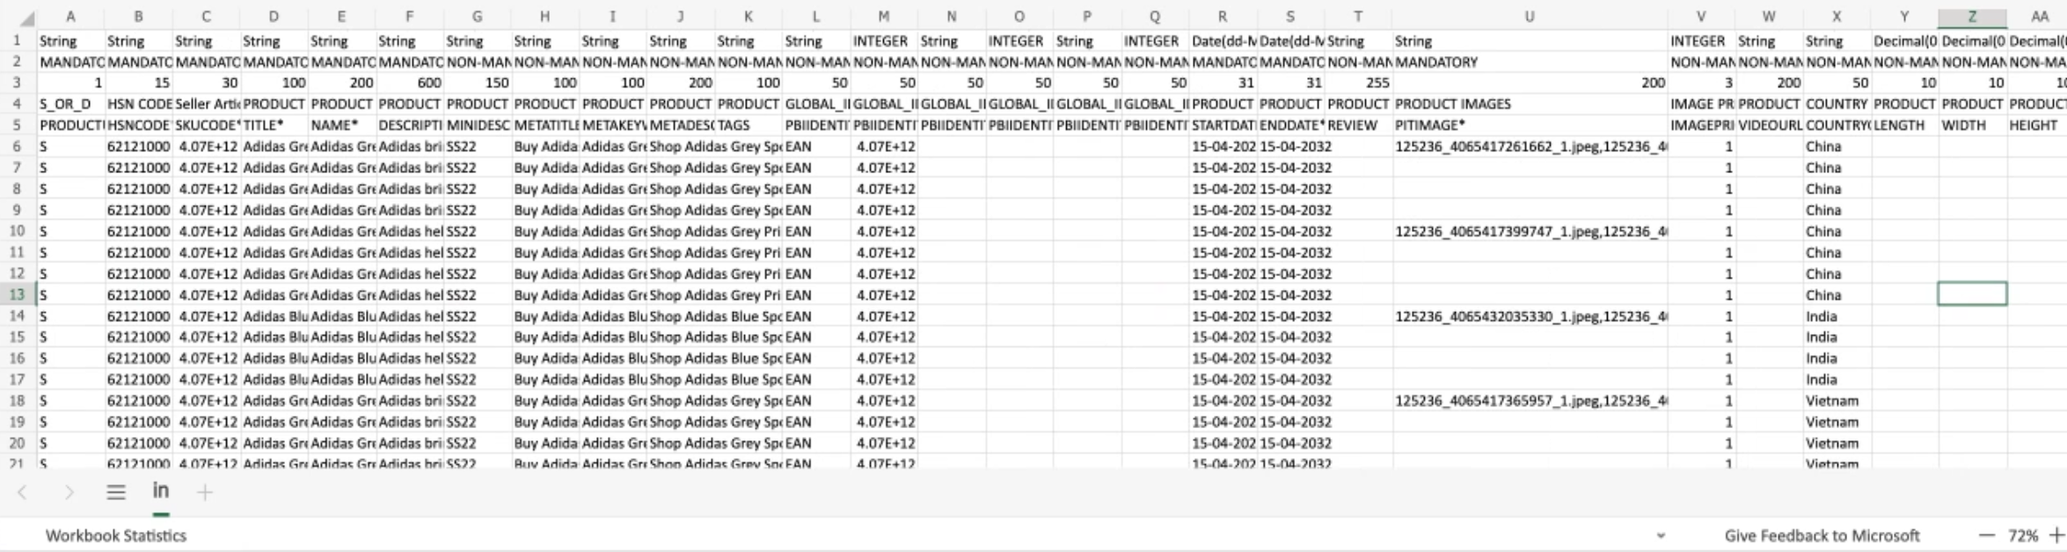Zoom in with the plus icon beside 72%
The width and height of the screenshot is (2067, 552).
2056,535
